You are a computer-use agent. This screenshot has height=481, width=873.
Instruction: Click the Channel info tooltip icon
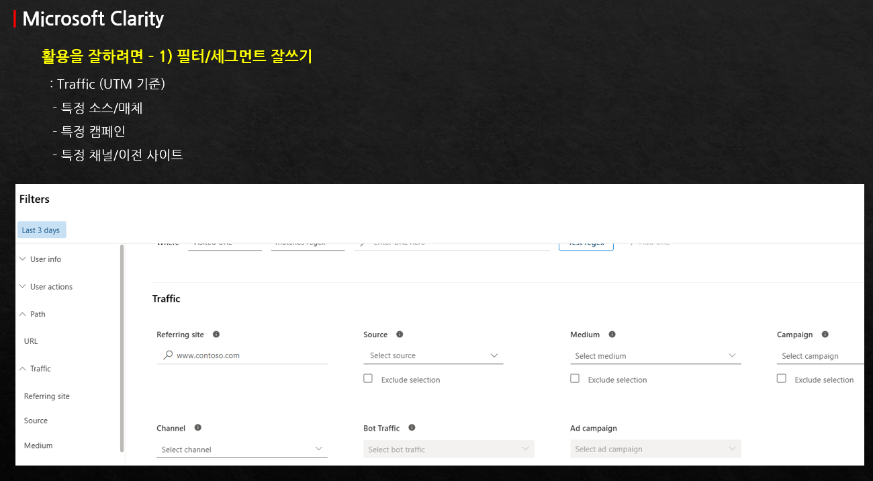point(198,427)
